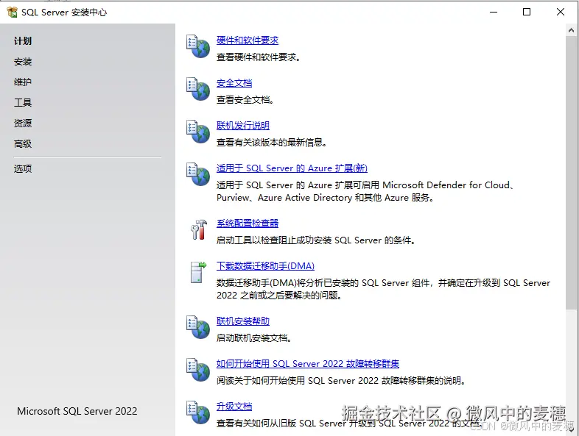Click globe icon beside 故障转移群集 entry
This screenshot has height=436, width=579.
pos(198,370)
